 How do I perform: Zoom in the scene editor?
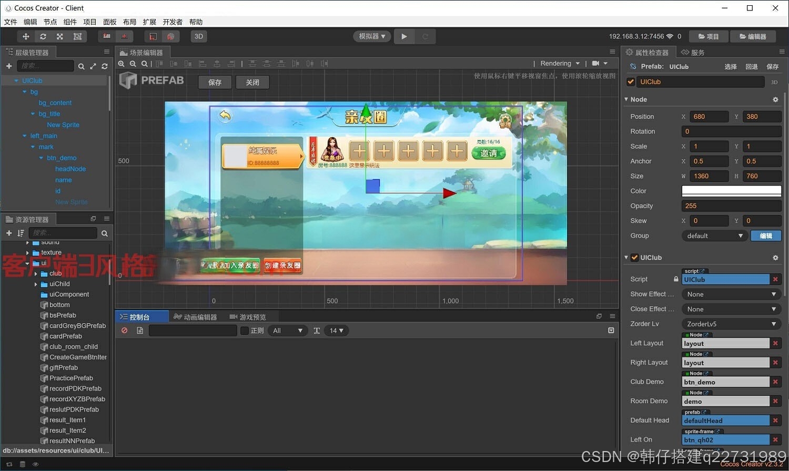[x=122, y=64]
